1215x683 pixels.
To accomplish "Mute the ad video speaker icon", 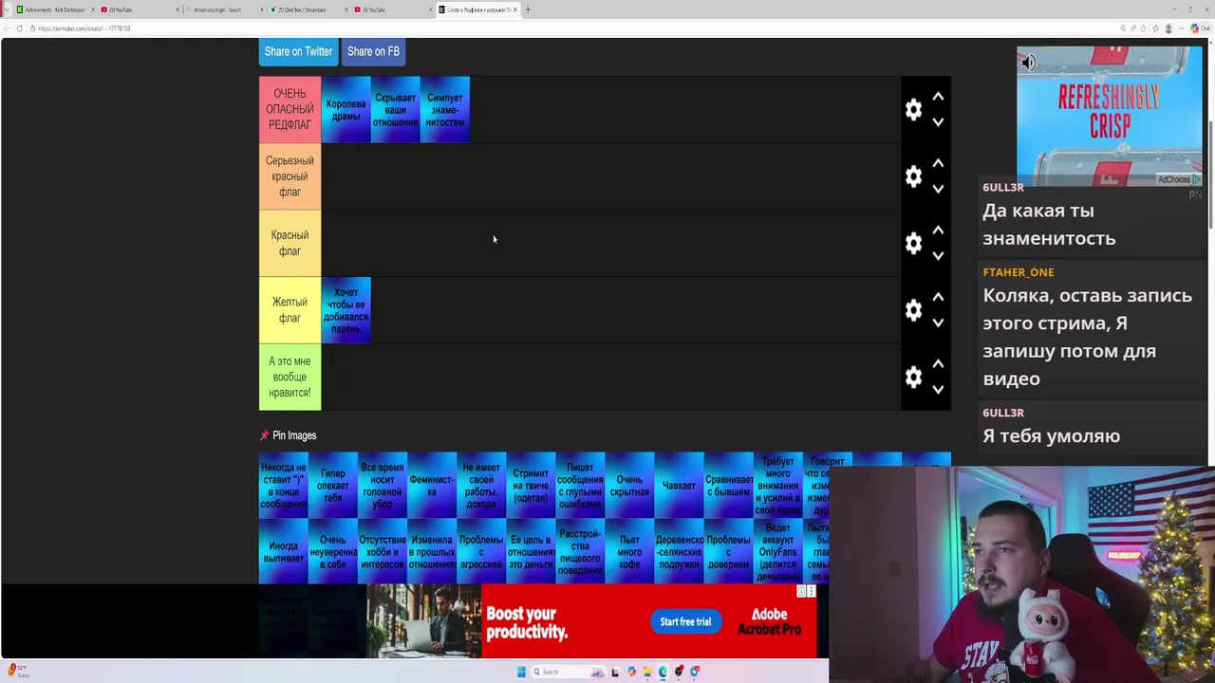I will tap(1028, 63).
